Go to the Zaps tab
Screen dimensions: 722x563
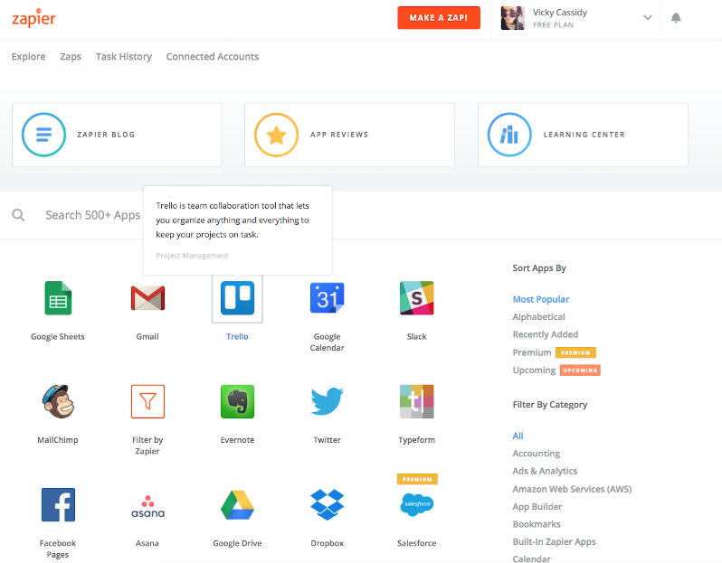pyautogui.click(x=71, y=57)
